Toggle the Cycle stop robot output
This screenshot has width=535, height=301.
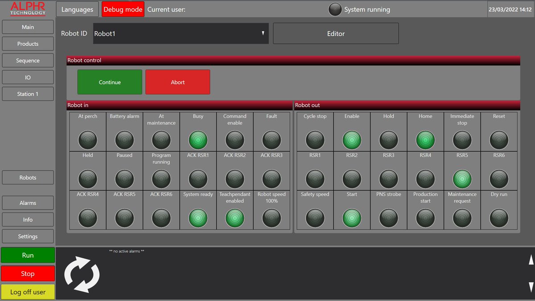click(x=315, y=140)
